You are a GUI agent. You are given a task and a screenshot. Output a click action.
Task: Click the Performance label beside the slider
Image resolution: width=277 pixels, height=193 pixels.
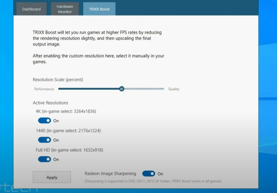pyautogui.click(x=44, y=89)
